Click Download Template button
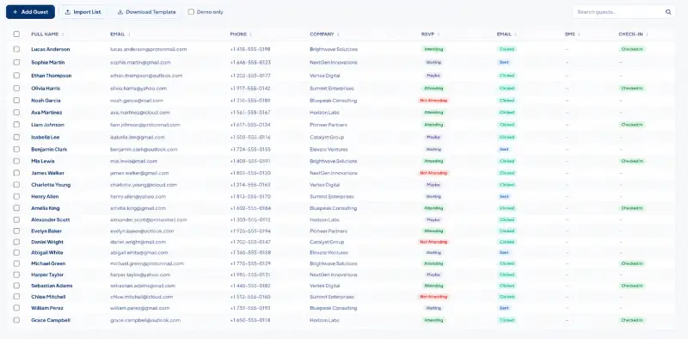688x339 pixels. coord(146,12)
